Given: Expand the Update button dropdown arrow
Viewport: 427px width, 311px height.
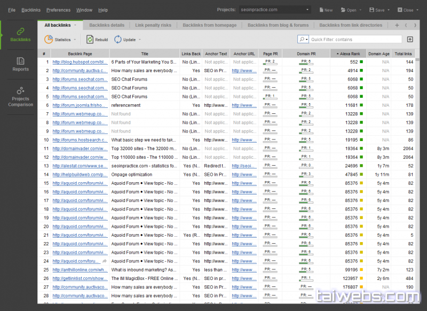Looking at the screenshot, I should point(140,40).
